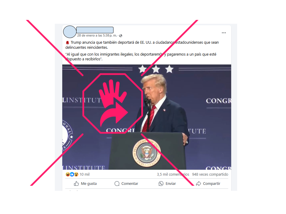Click the Comentar button label
Image resolution: width=286 pixels, height=214 pixels.
130,183
